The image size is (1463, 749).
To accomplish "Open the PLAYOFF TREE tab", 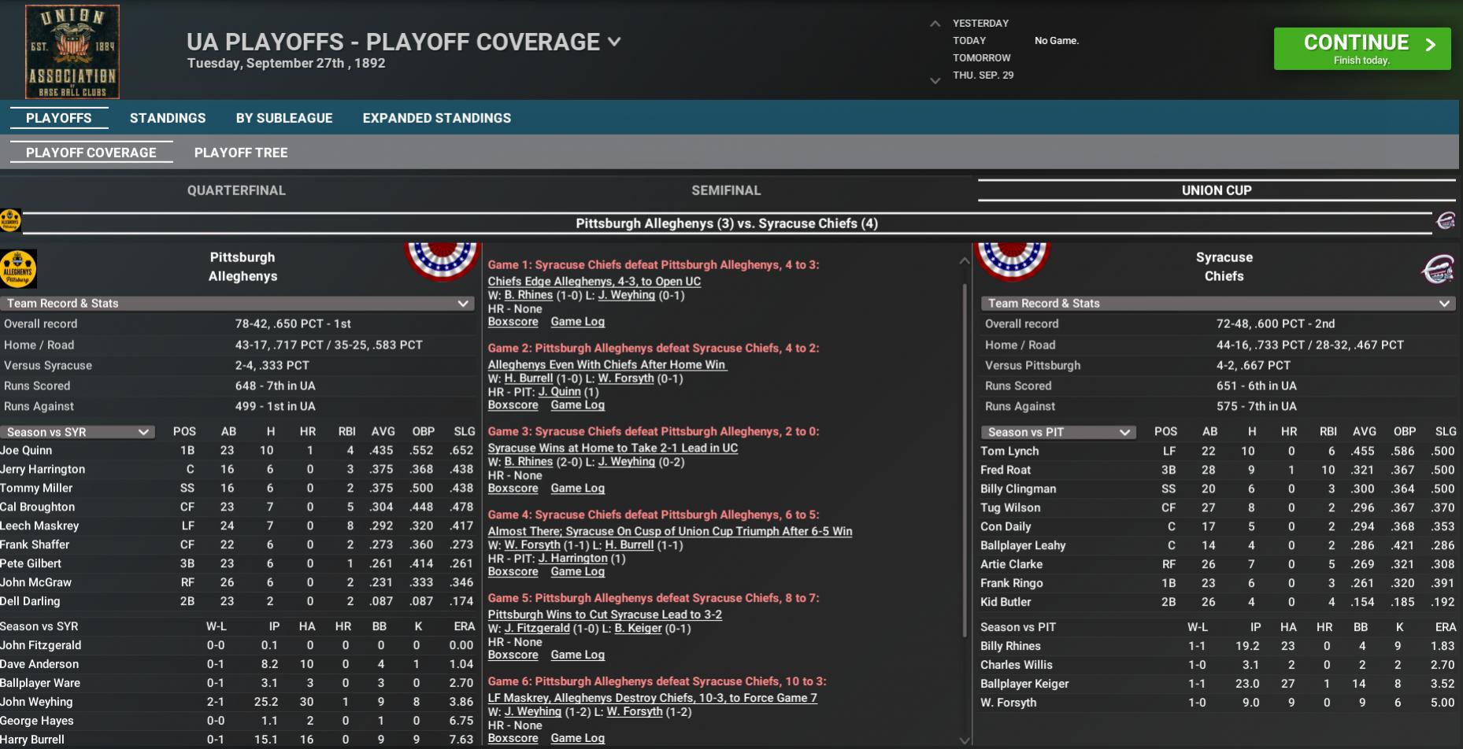I will (x=241, y=152).
